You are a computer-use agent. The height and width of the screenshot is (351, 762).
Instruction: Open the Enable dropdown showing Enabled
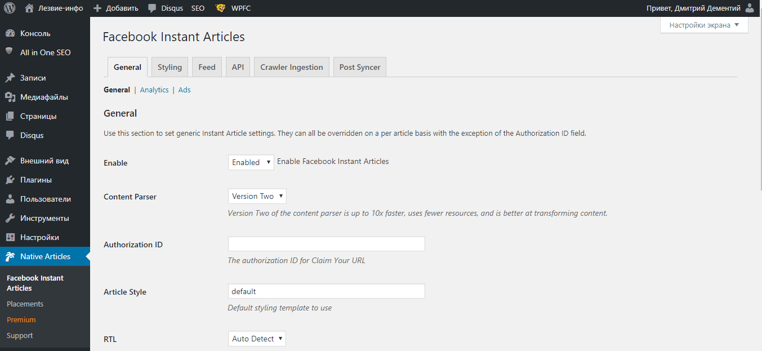tap(251, 162)
